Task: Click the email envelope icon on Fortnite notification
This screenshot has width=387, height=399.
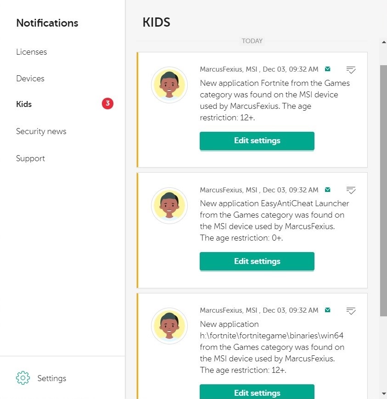Action: tap(328, 69)
